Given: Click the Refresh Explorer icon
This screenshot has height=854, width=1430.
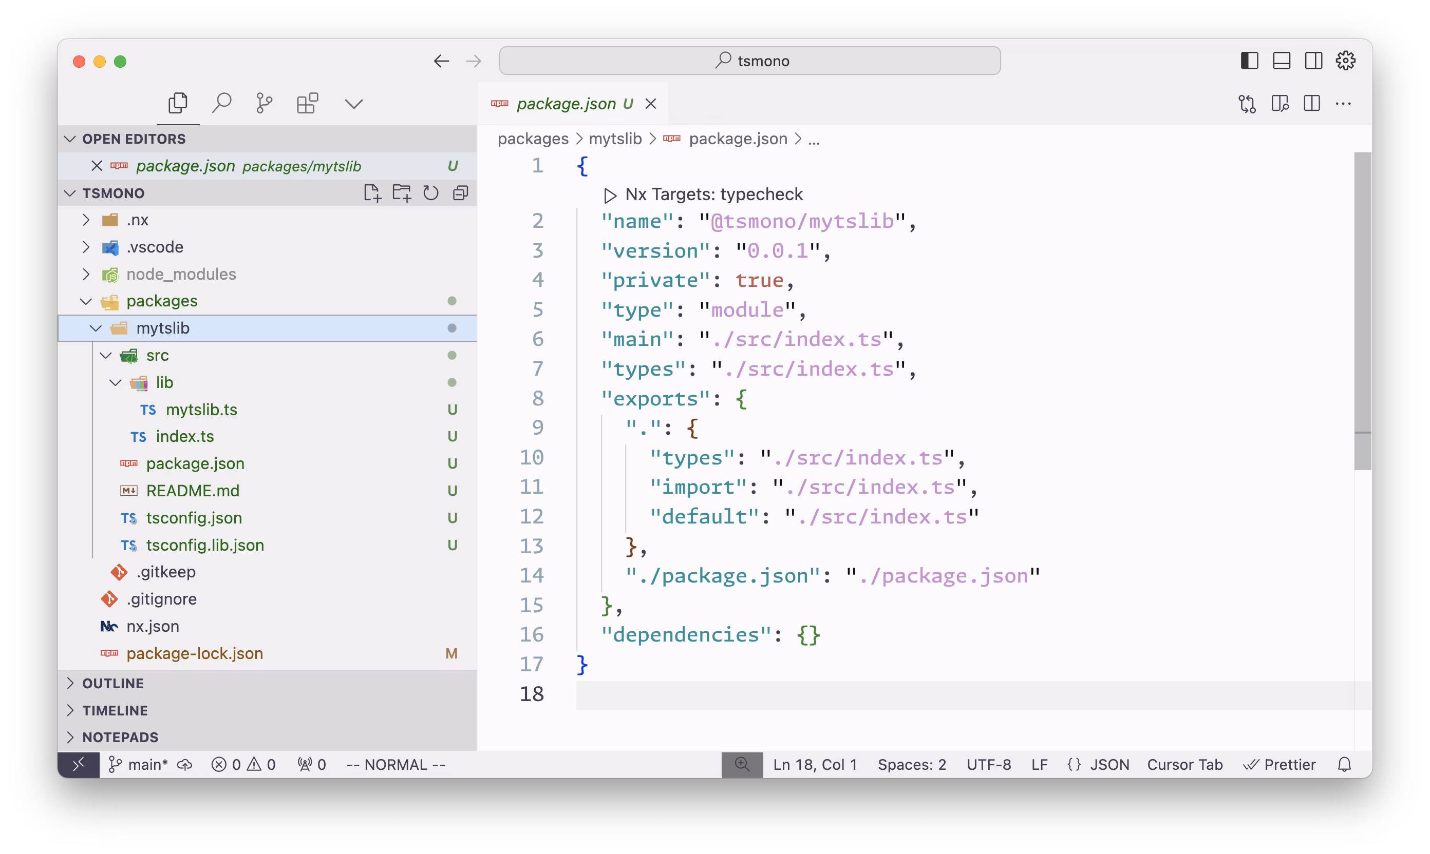Looking at the screenshot, I should 431,193.
